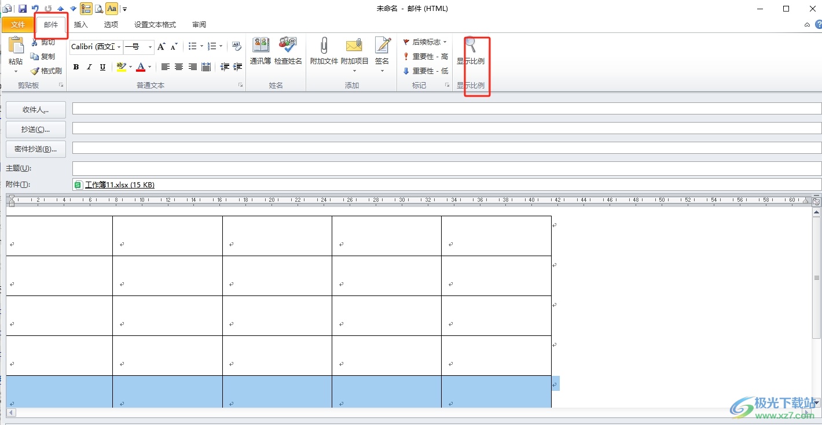Viewport: 822px width, 425px height.
Task: Minimize the ribbon with the caret icon
Action: pyautogui.click(x=808, y=25)
